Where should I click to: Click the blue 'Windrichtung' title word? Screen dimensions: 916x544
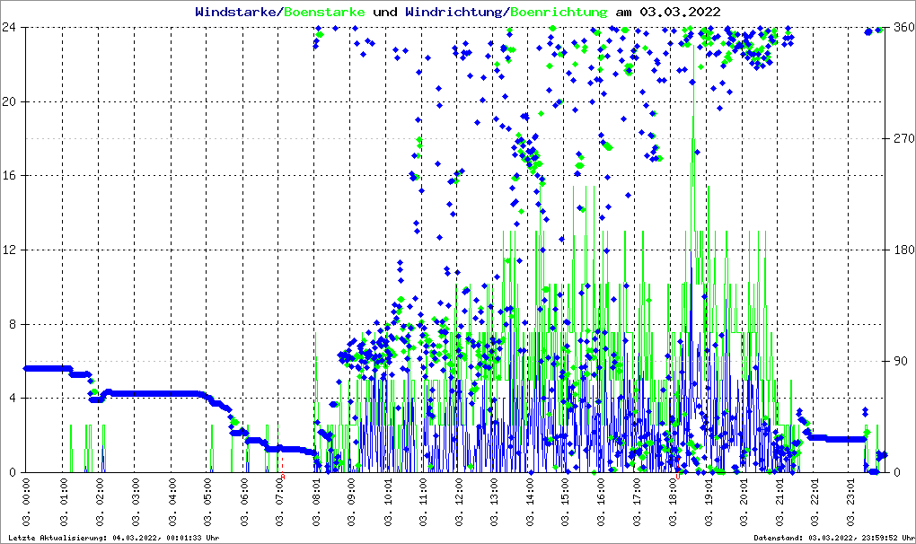(454, 12)
